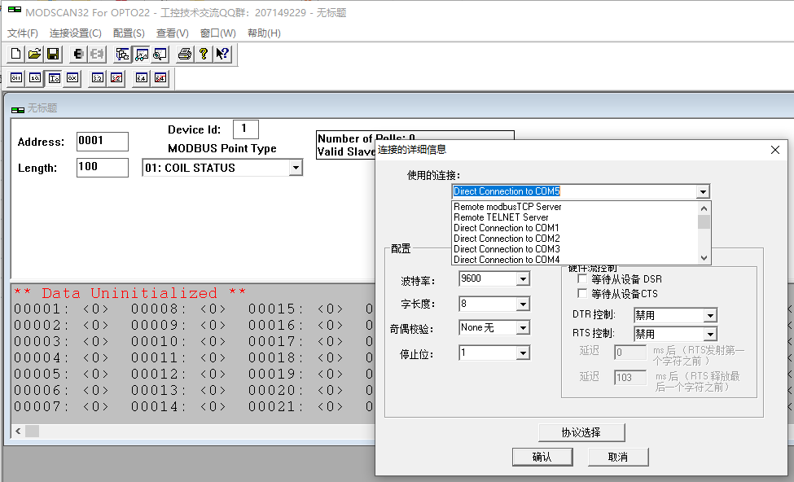794x482 pixels.
Task: Open the 查看(V) menu
Action: point(172,33)
